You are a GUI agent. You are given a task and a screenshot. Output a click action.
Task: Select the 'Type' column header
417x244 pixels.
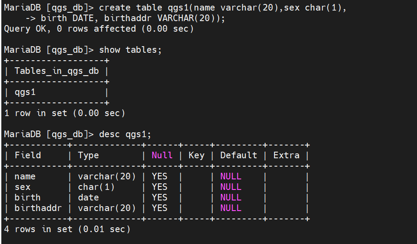pos(88,156)
